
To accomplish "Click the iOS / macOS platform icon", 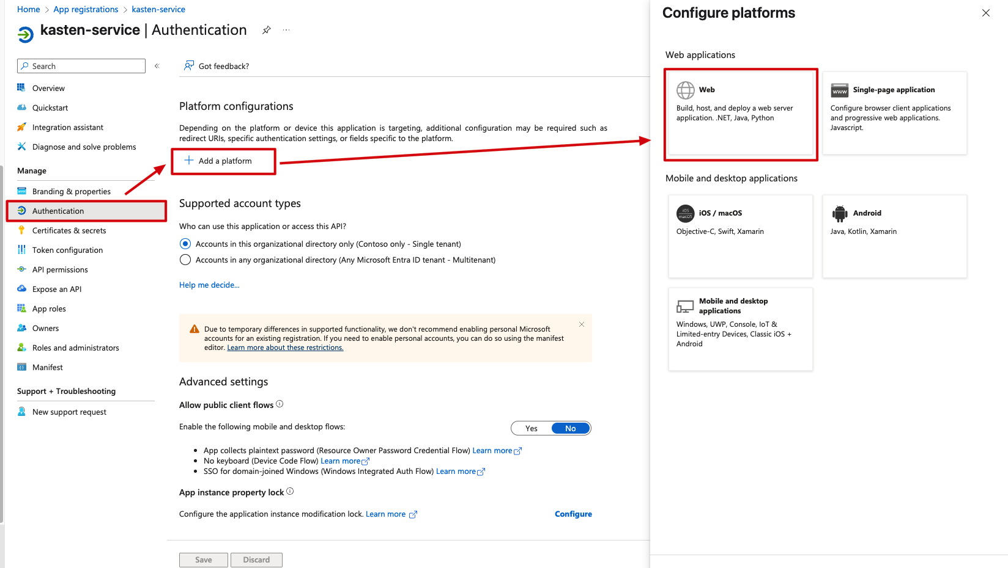I will coord(686,213).
